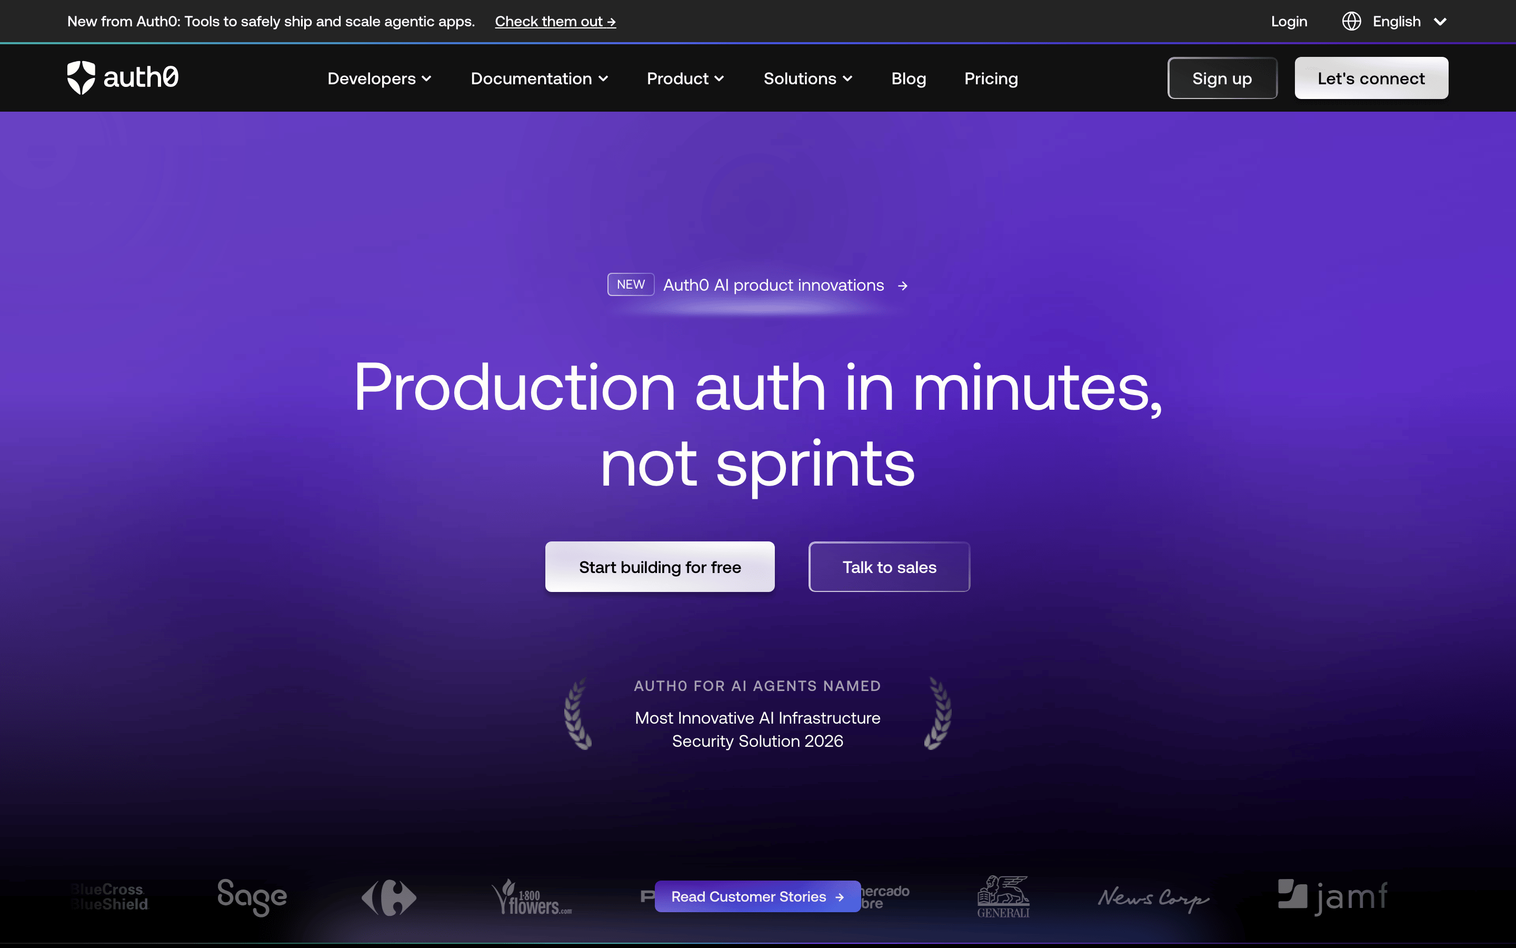Click Start building for free
The height and width of the screenshot is (948, 1516).
(x=660, y=567)
